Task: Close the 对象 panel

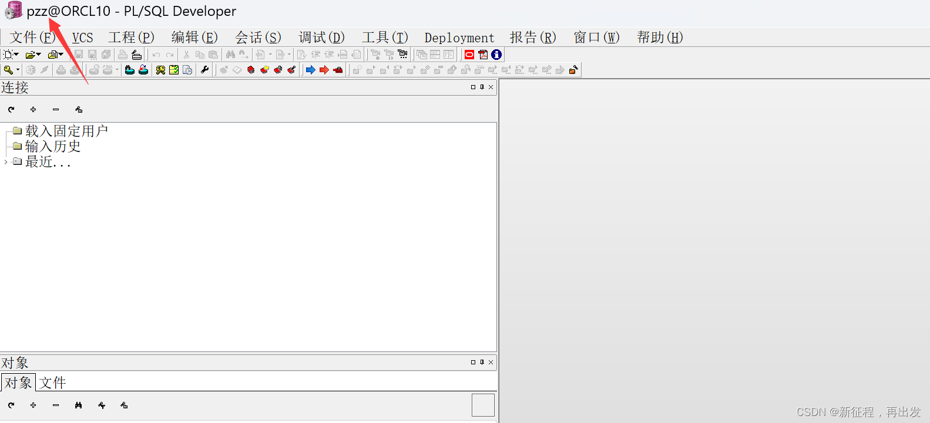Action: tap(491, 362)
